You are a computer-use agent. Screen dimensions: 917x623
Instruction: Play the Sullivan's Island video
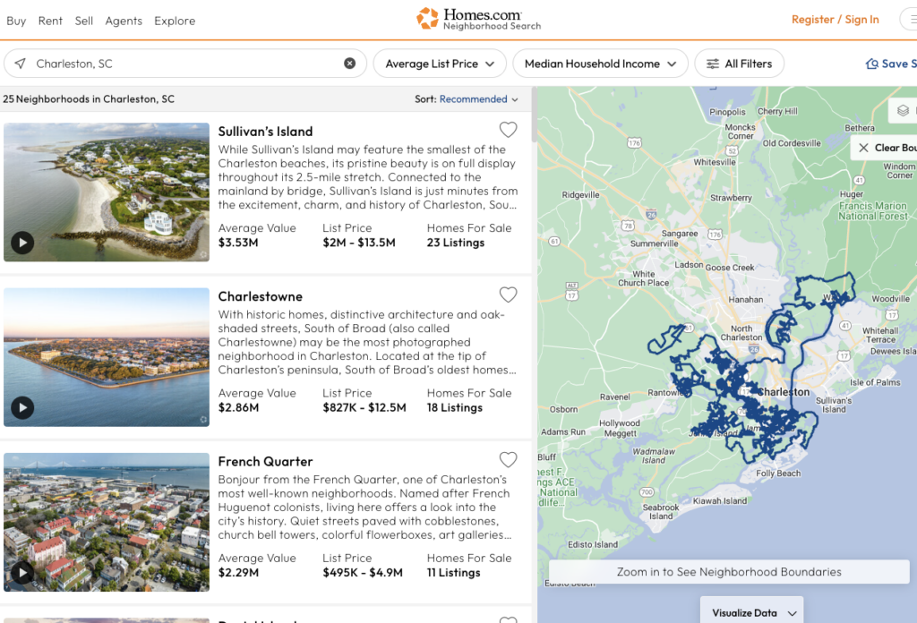22,243
